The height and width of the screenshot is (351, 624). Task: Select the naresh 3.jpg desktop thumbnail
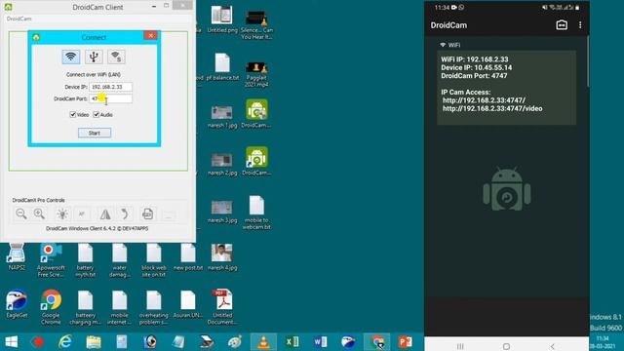click(x=222, y=212)
